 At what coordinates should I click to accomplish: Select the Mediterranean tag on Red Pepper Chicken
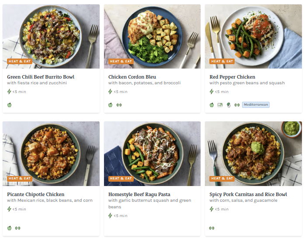click(256, 105)
